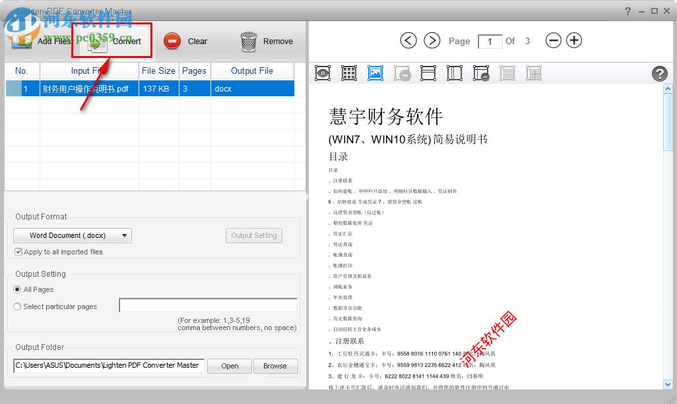The height and width of the screenshot is (404, 677).
Task: Go to next page in preview
Action: tap(432, 40)
